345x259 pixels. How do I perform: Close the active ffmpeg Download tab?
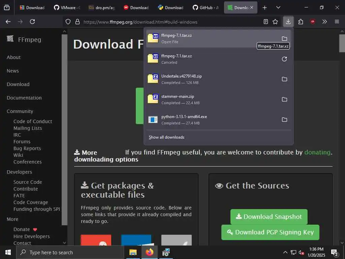(x=251, y=7)
